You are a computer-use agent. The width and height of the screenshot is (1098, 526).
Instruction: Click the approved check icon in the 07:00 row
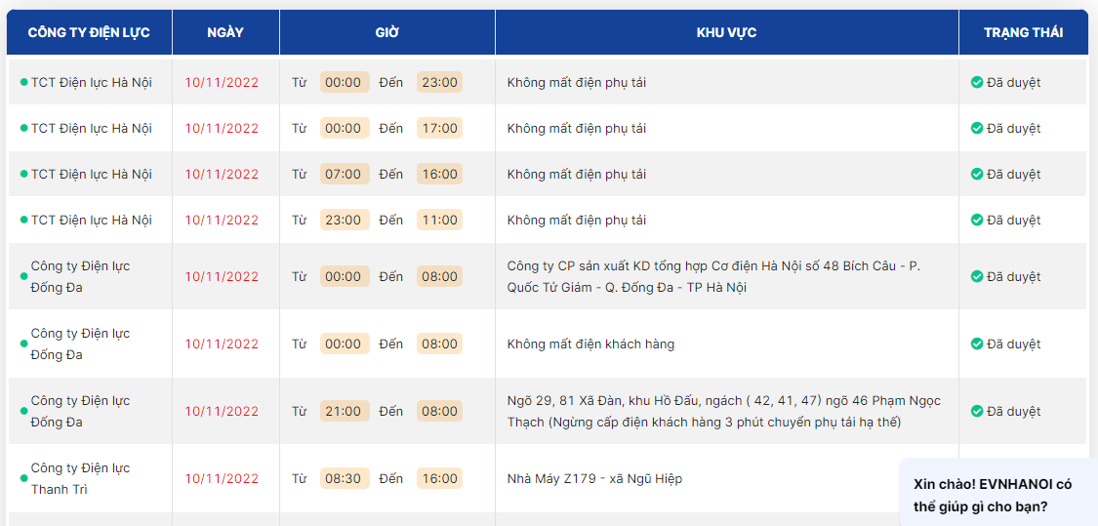point(977,175)
